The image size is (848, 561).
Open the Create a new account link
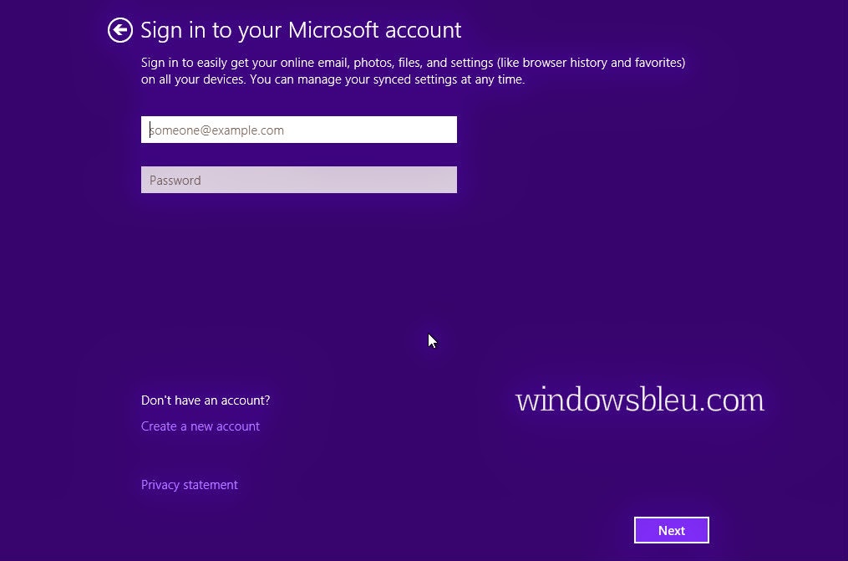(201, 426)
